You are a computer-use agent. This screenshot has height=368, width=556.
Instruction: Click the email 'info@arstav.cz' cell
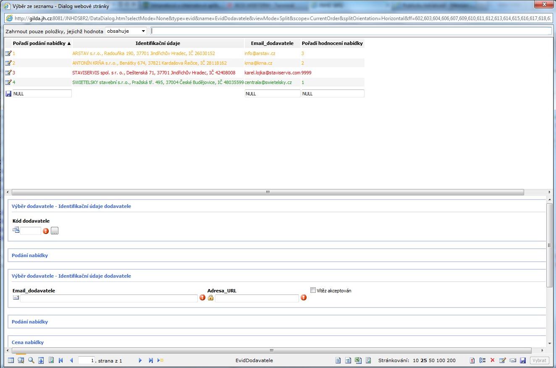click(x=260, y=53)
